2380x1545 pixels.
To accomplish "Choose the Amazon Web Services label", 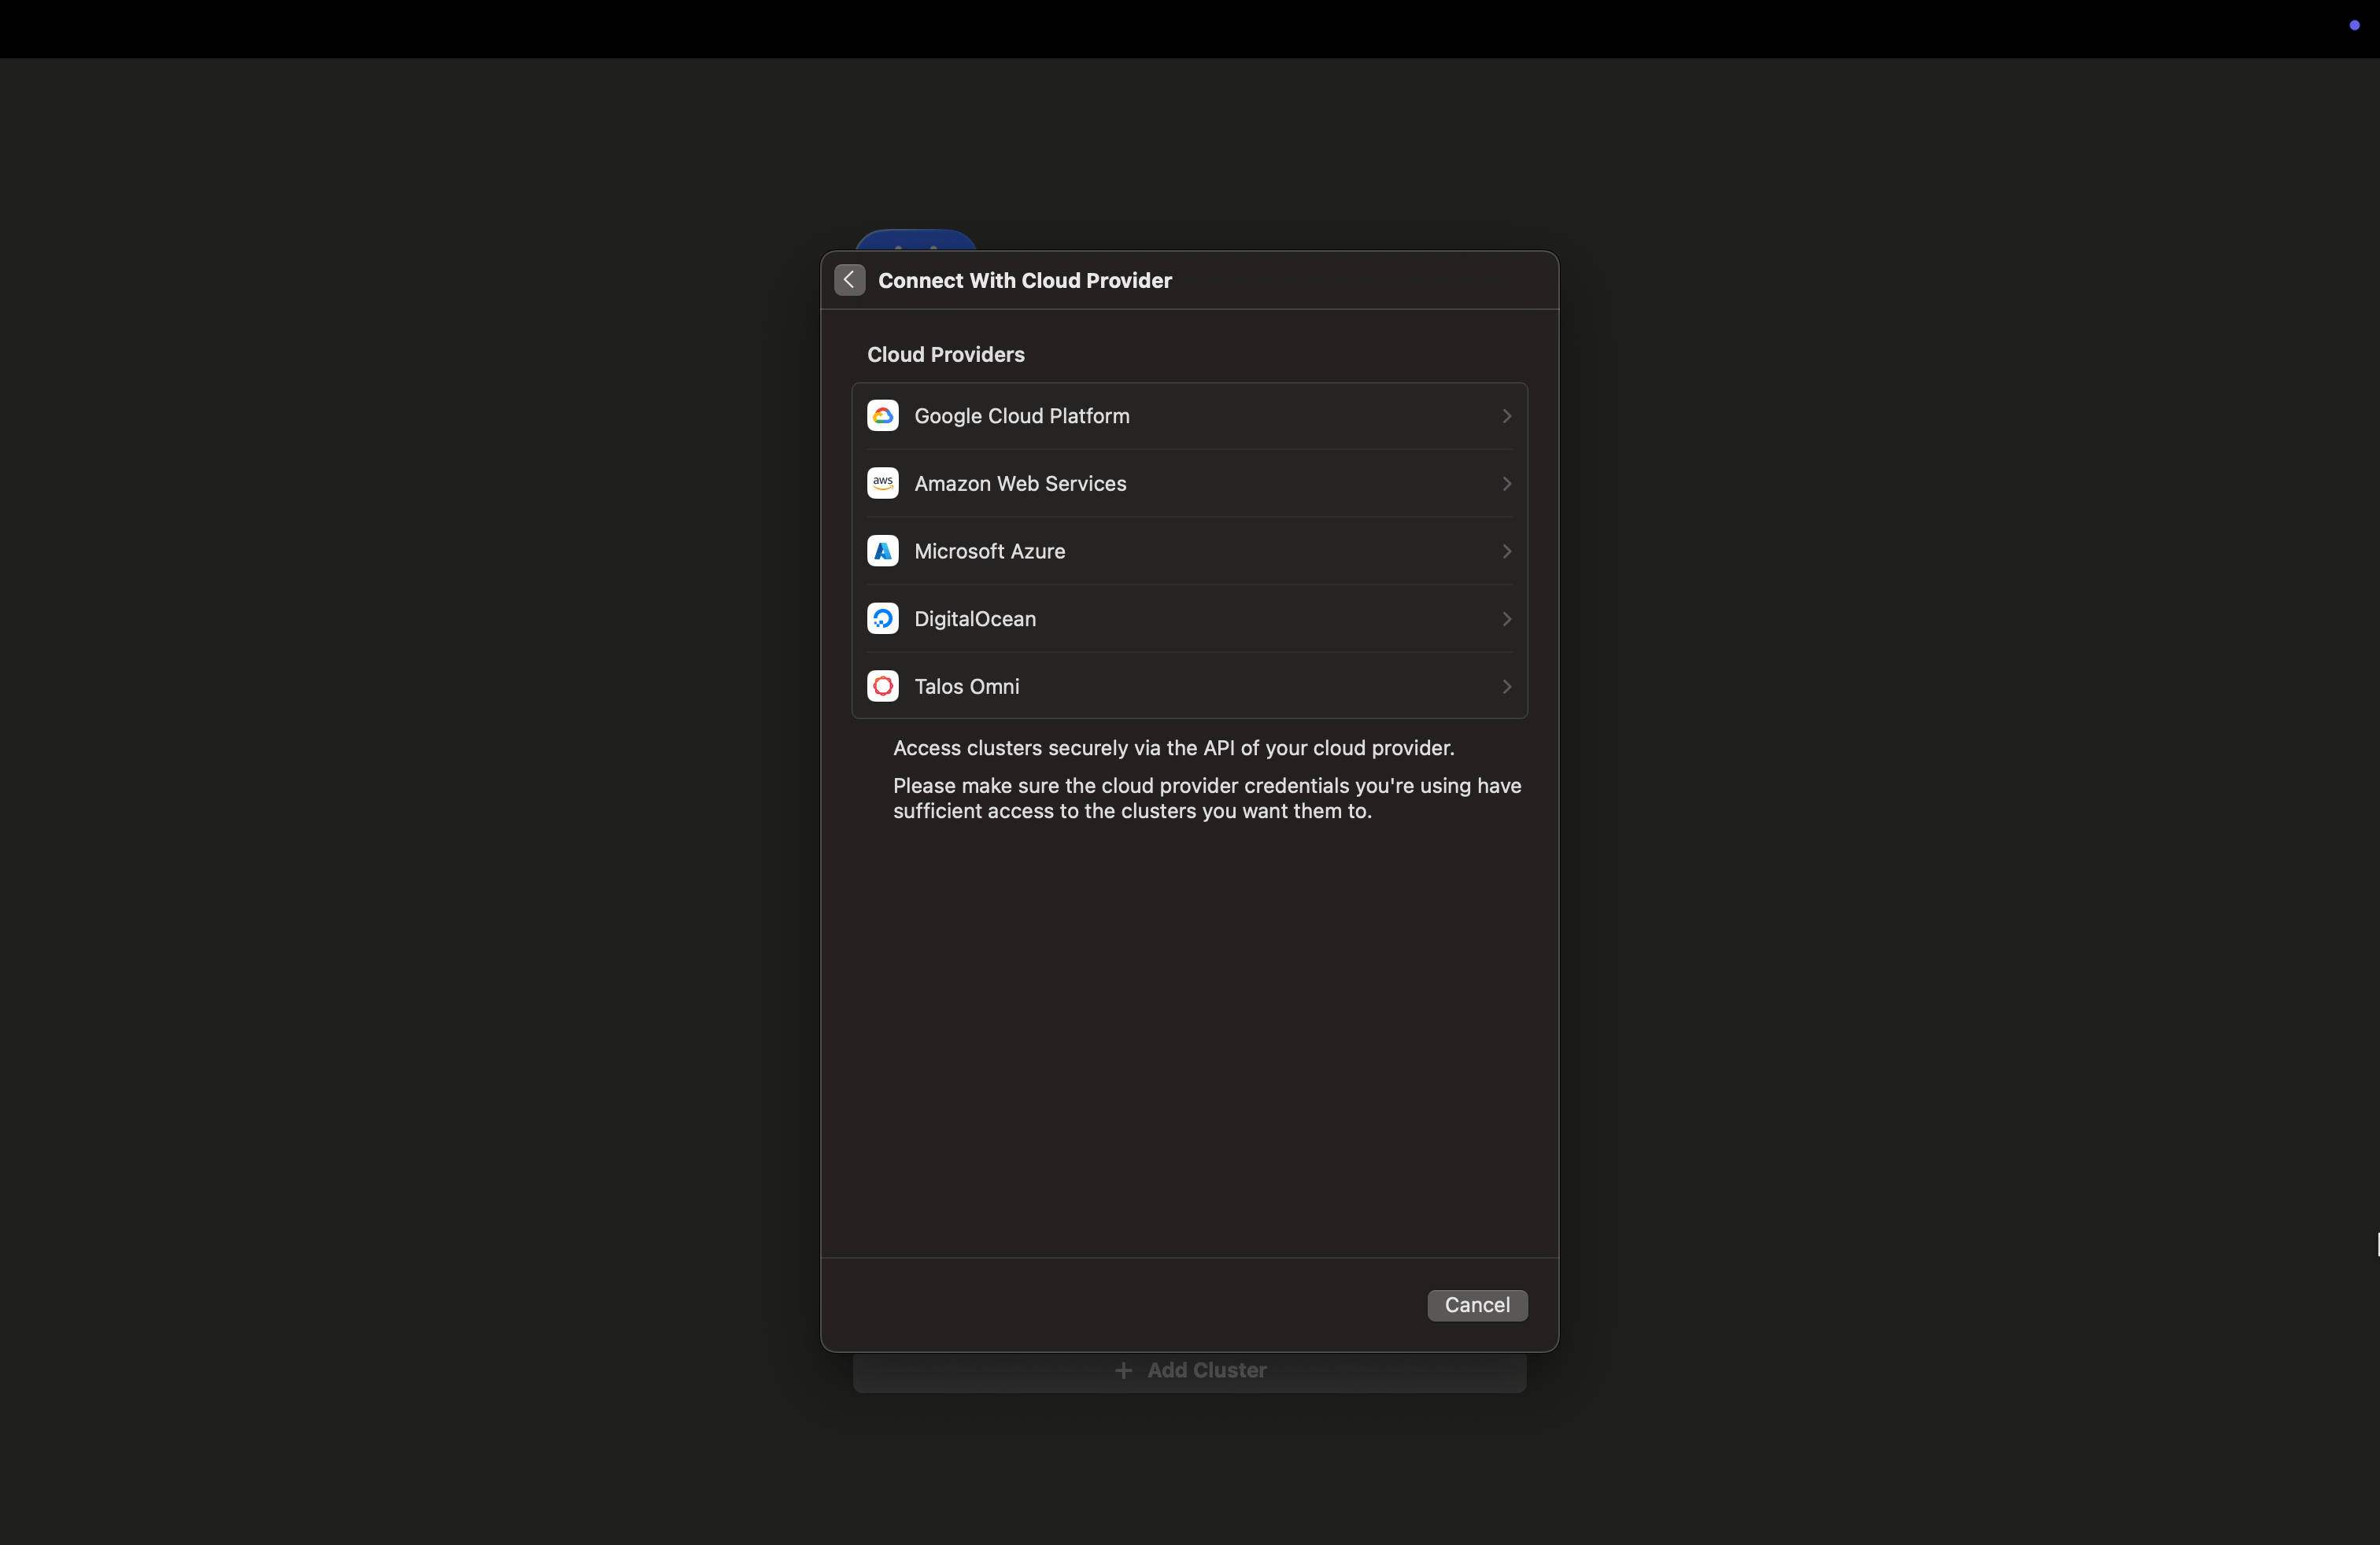I will click(x=1020, y=484).
